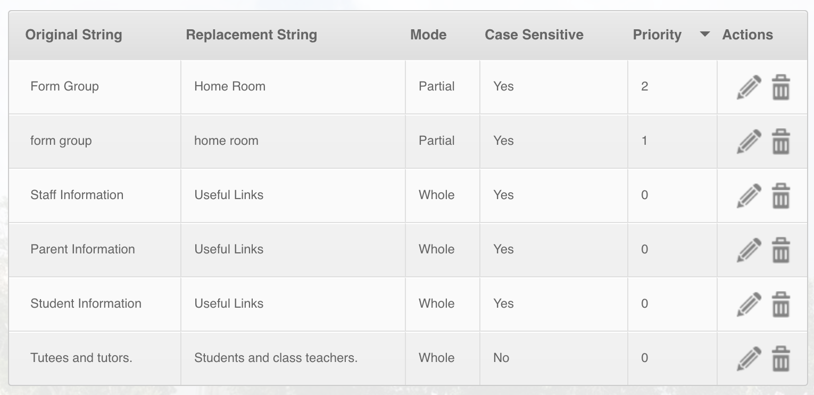Click the Priority column header text
The width and height of the screenshot is (814, 395).
(x=657, y=35)
